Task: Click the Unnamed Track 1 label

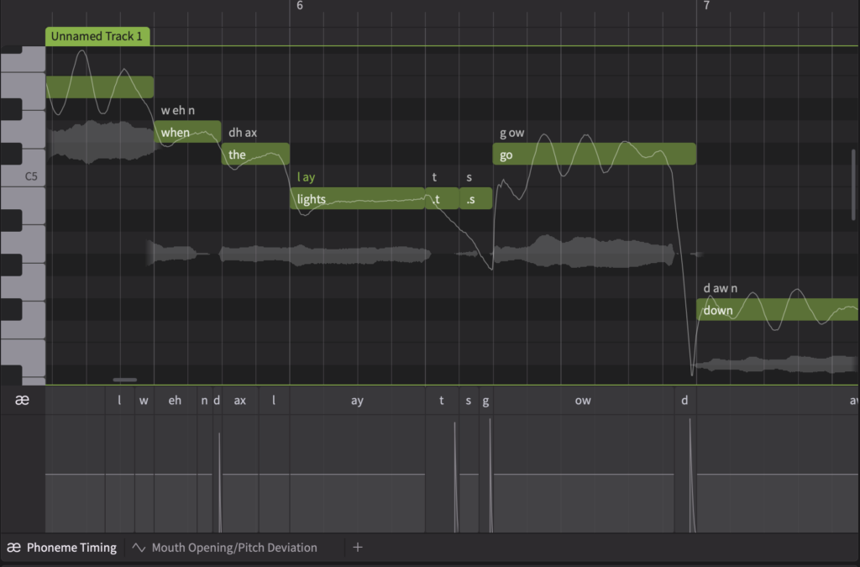Action: tap(97, 36)
